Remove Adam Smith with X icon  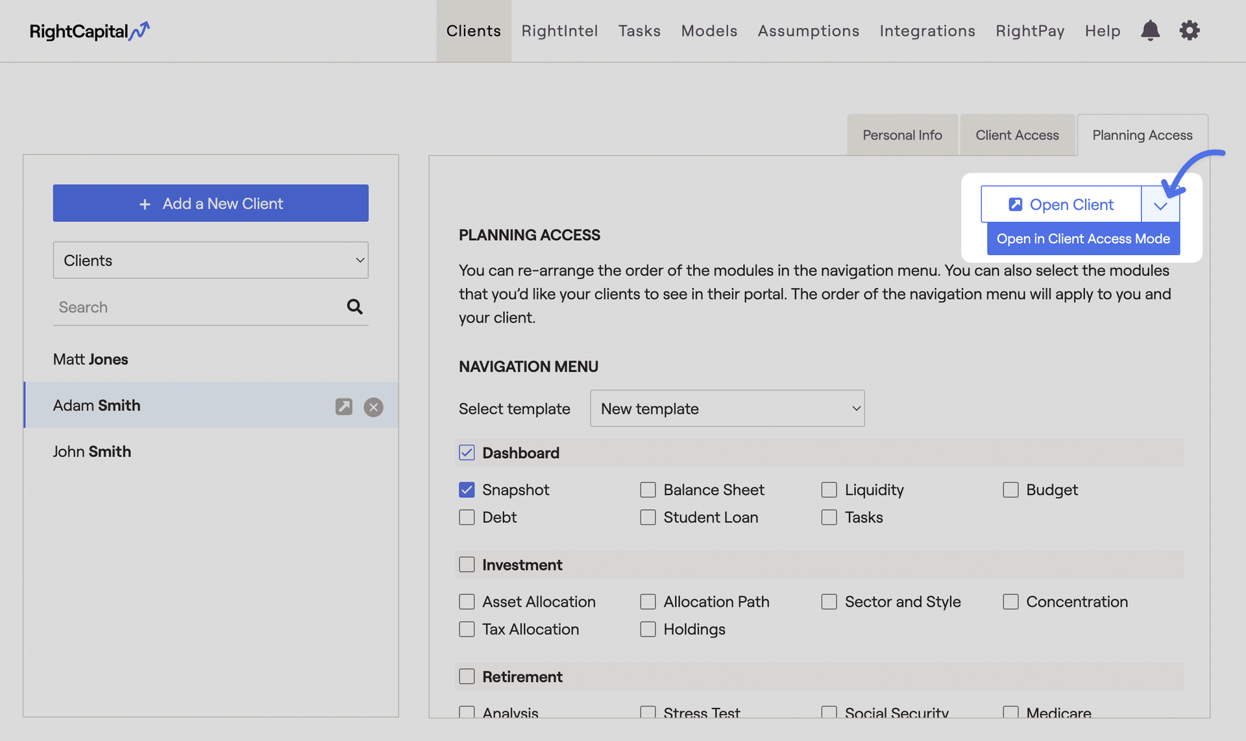(x=373, y=407)
